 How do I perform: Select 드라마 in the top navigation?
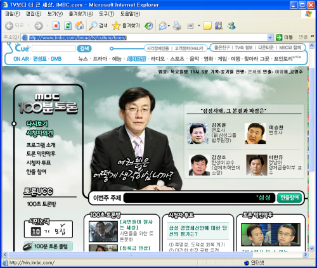(x=100, y=59)
